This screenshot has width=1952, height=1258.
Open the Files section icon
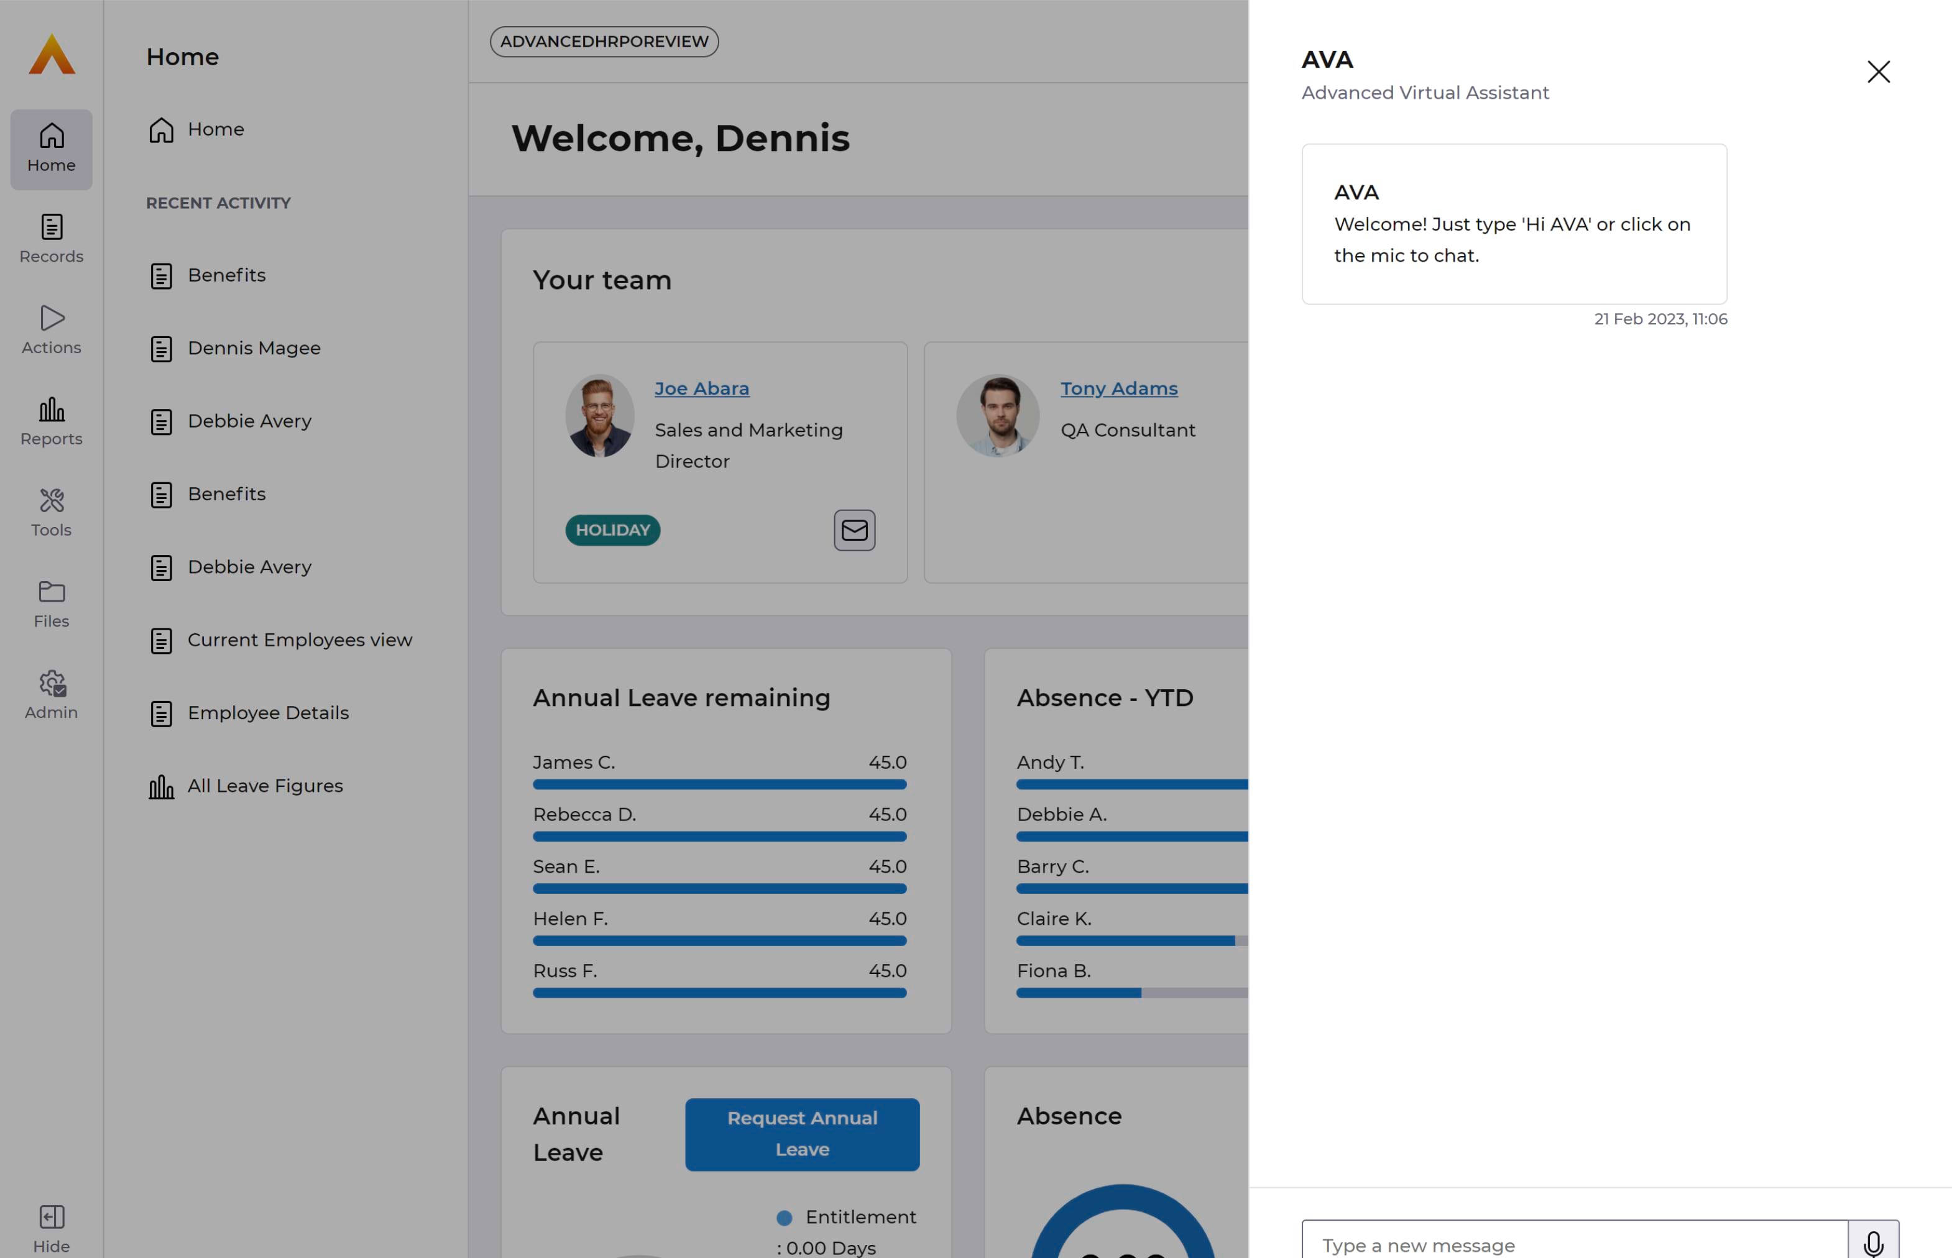coord(52,604)
